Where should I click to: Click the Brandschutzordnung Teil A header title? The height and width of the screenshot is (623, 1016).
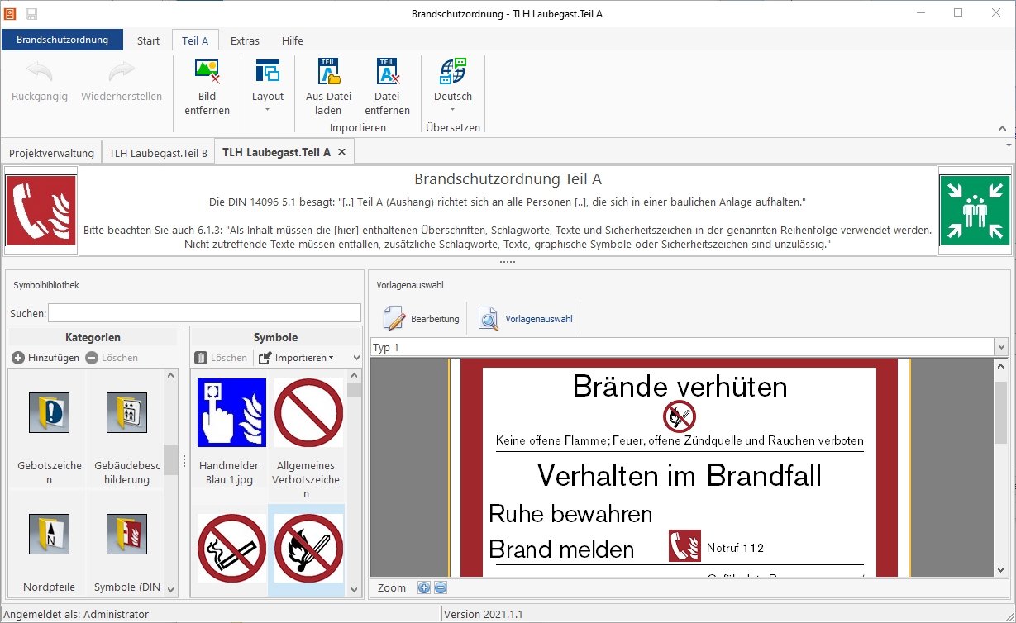click(508, 179)
